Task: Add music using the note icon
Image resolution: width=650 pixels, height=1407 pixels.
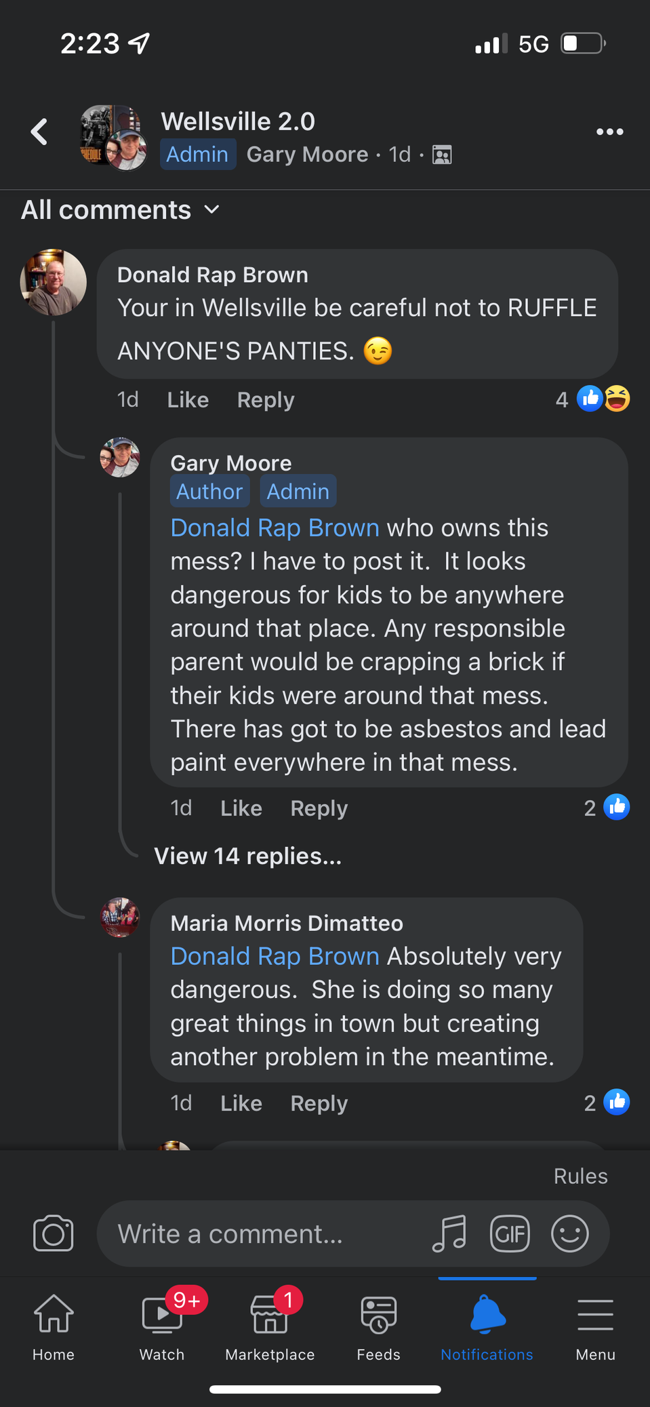Action: pos(449,1233)
